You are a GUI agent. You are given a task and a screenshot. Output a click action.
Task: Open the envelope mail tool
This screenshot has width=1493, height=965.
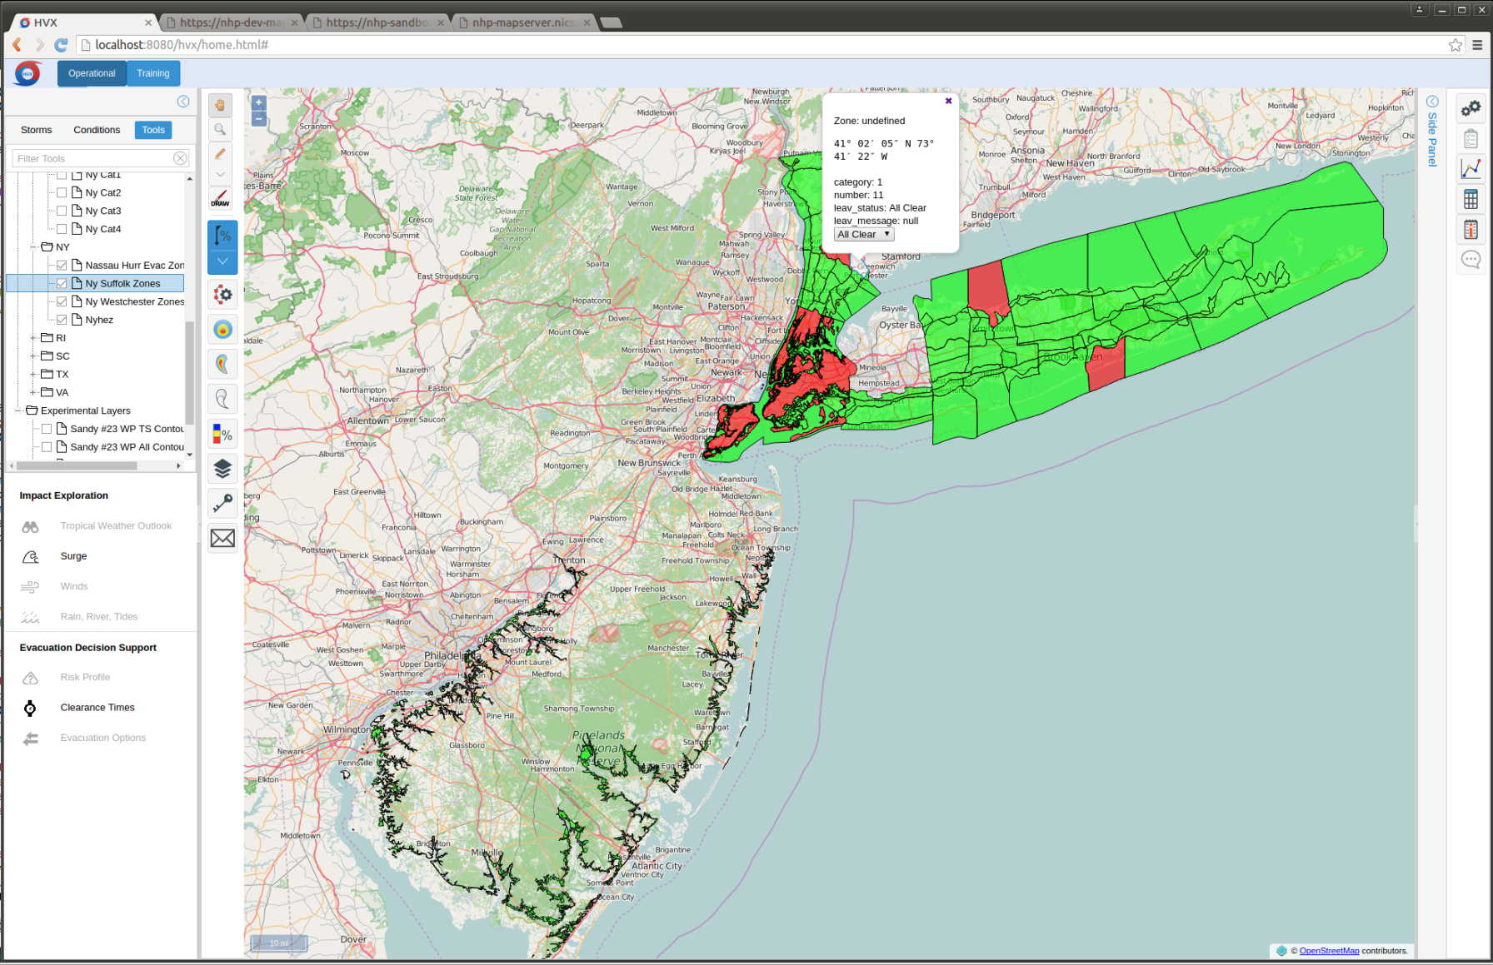point(222,539)
